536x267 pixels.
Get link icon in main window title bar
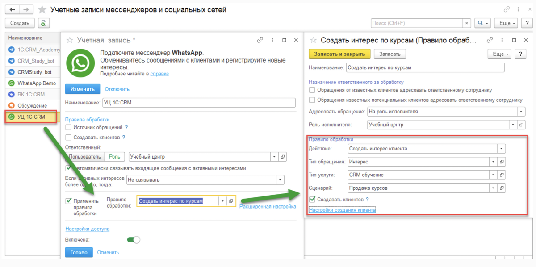507,9
